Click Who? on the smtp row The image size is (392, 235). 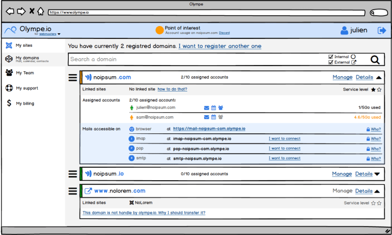pyautogui.click(x=376, y=159)
